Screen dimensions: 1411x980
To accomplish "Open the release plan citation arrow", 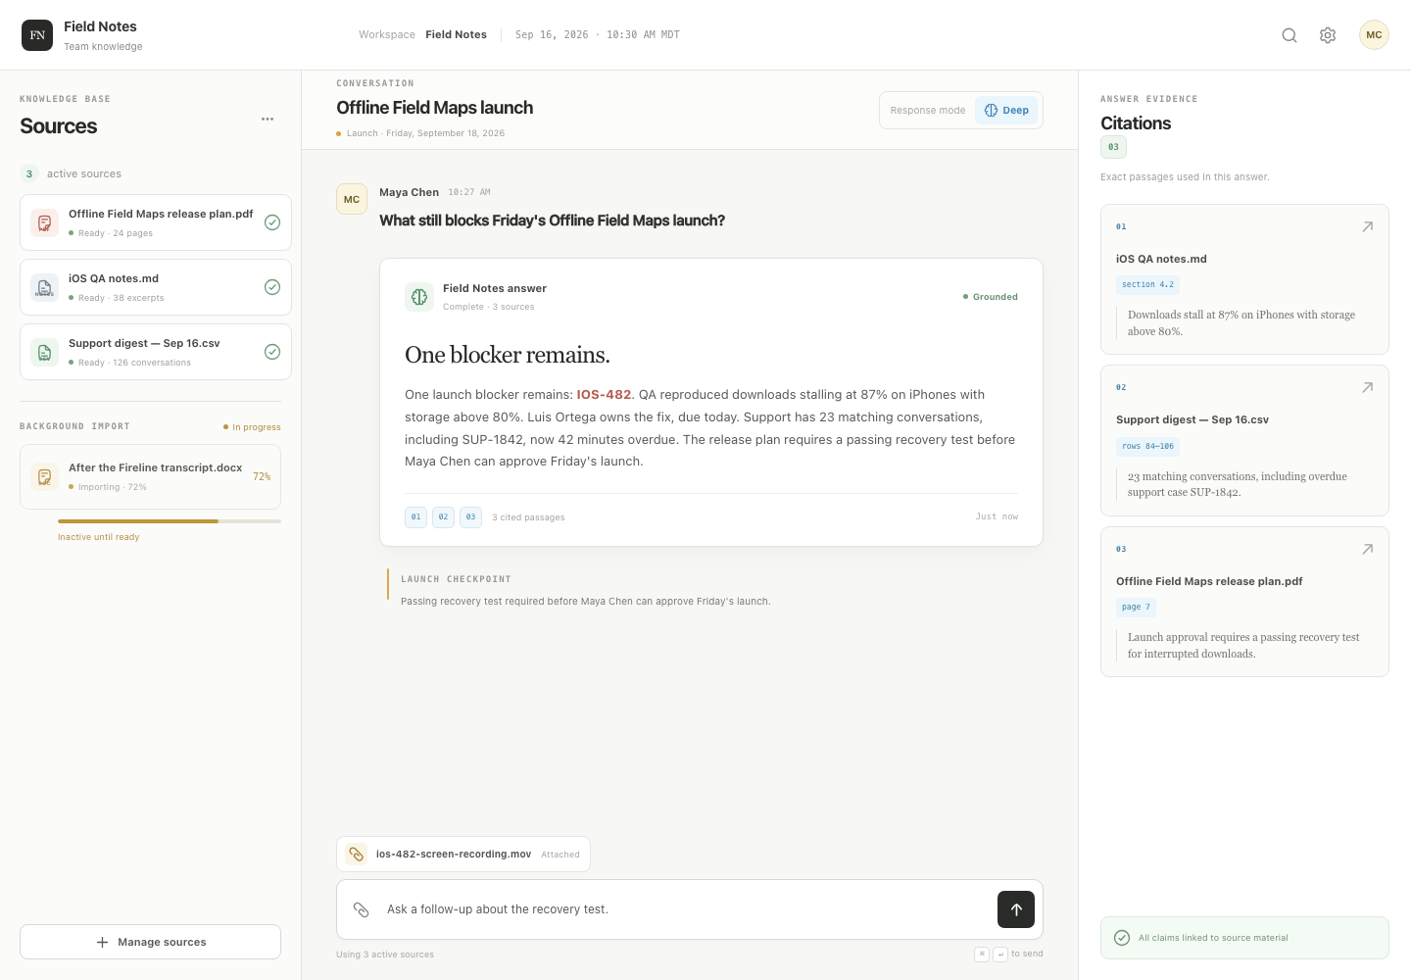I will pos(1367,549).
